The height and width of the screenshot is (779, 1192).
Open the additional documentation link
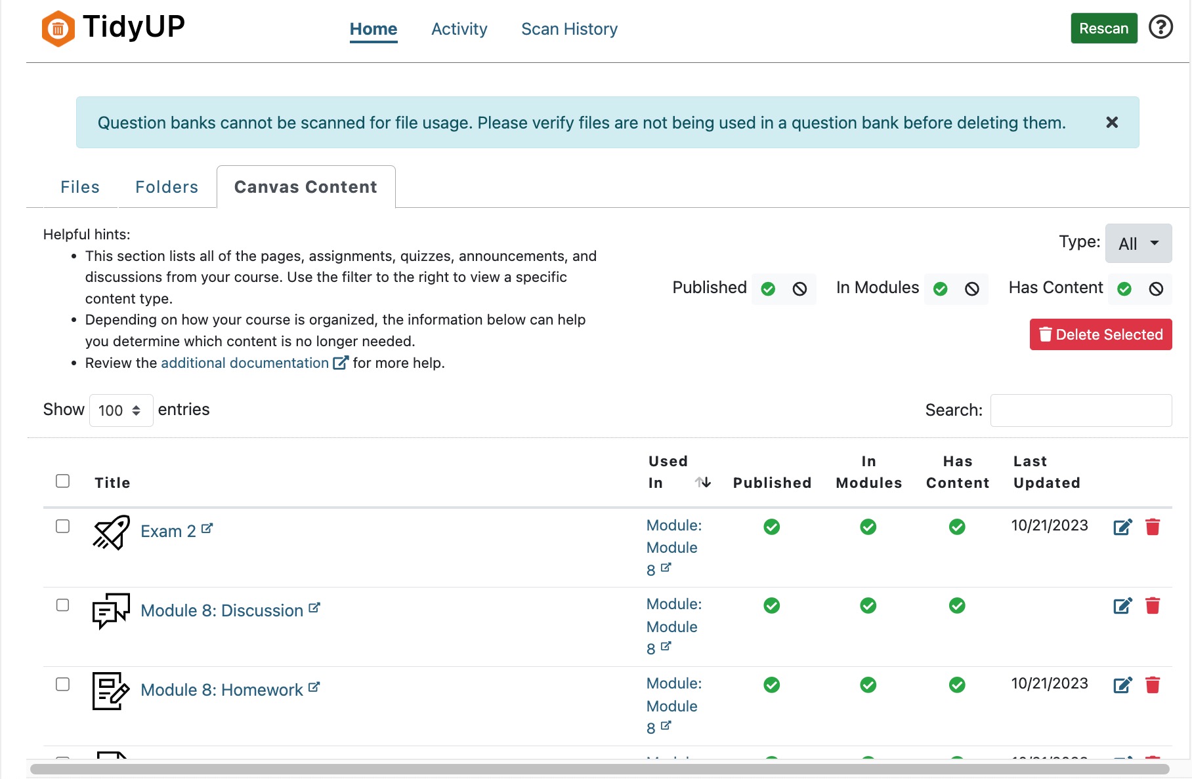click(254, 363)
